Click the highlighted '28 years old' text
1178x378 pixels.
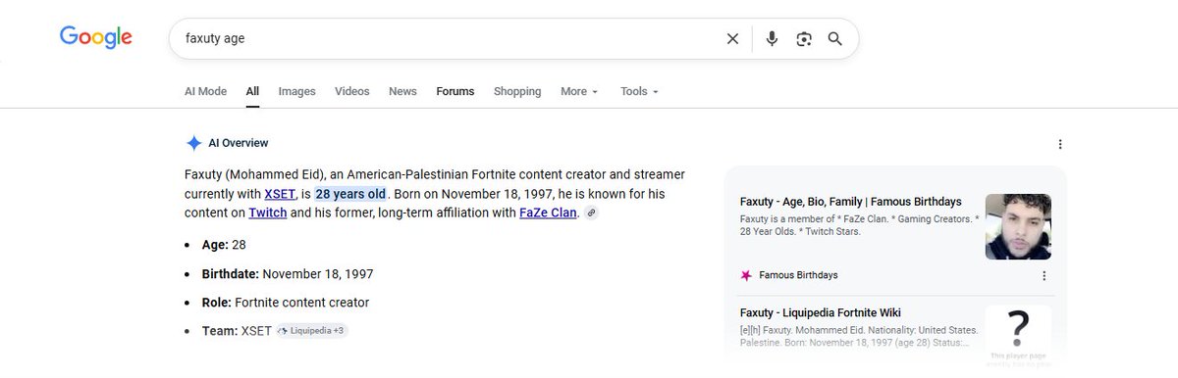pyautogui.click(x=350, y=194)
